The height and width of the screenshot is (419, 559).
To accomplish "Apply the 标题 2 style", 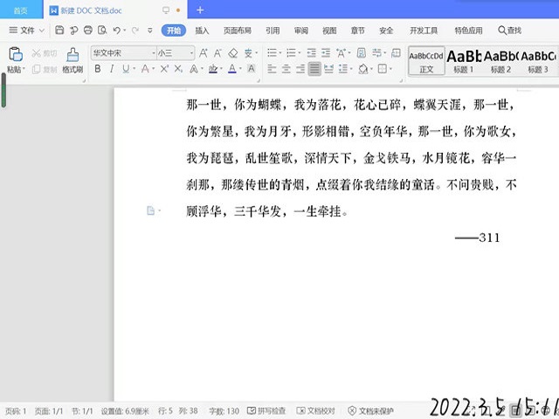I will point(500,61).
